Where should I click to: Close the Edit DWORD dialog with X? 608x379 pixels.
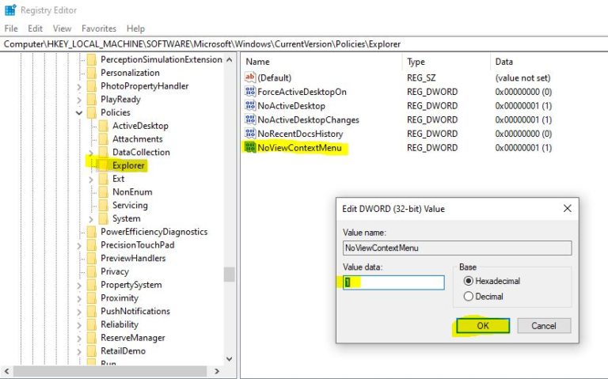click(567, 209)
